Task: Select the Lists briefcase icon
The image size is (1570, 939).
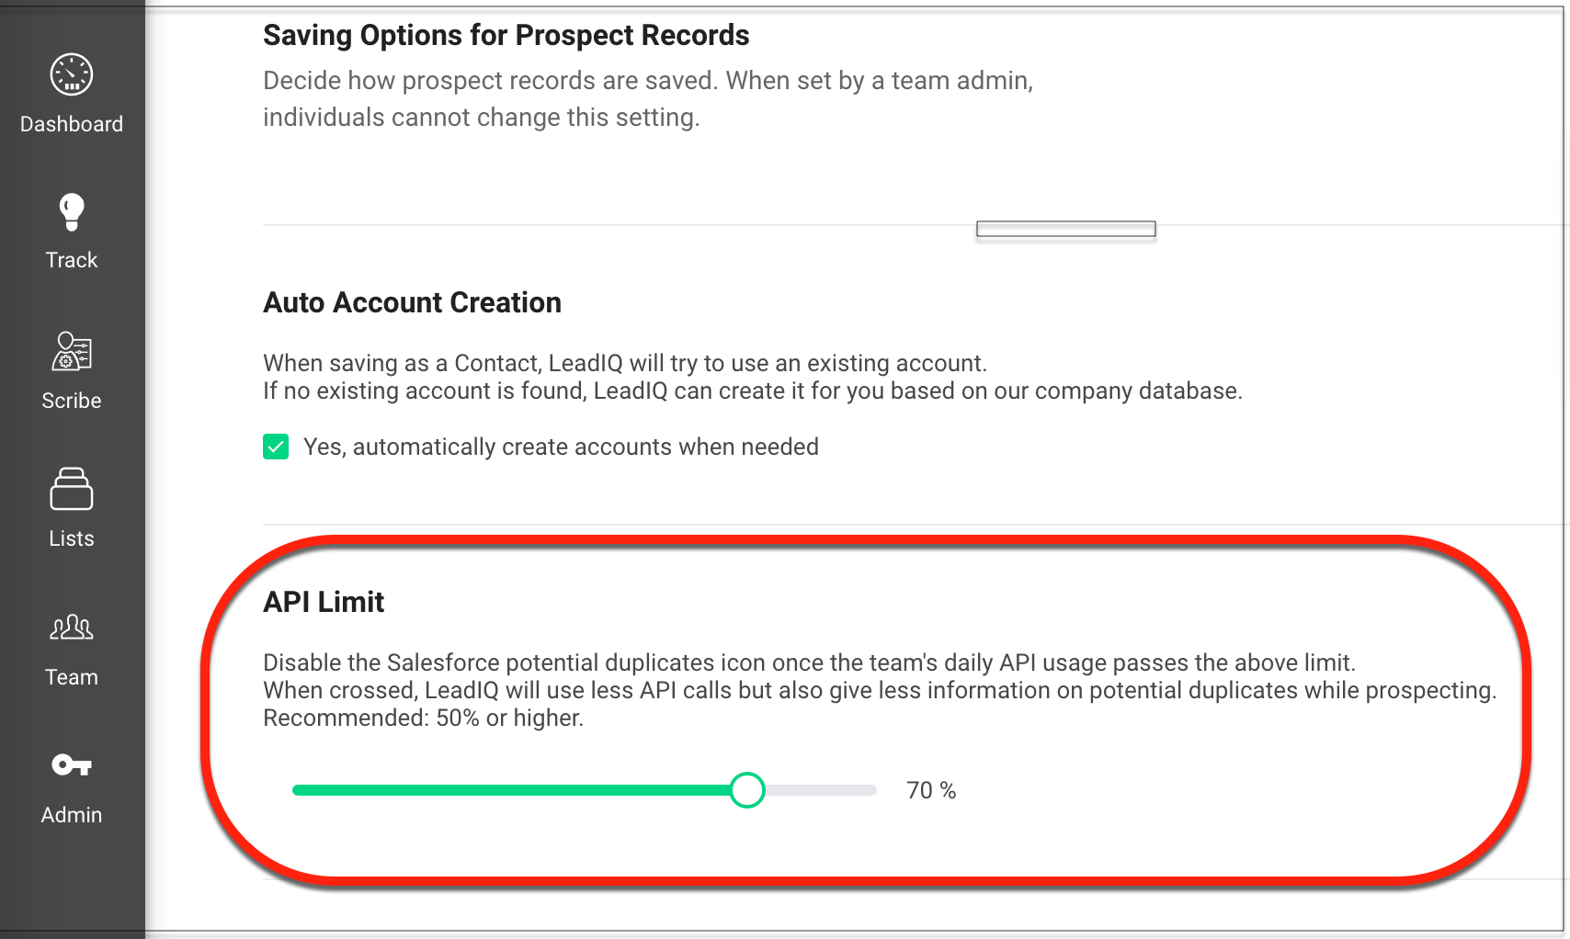Action: point(72,489)
